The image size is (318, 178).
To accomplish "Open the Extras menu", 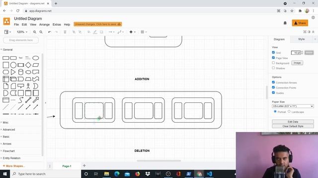I will click(57, 24).
